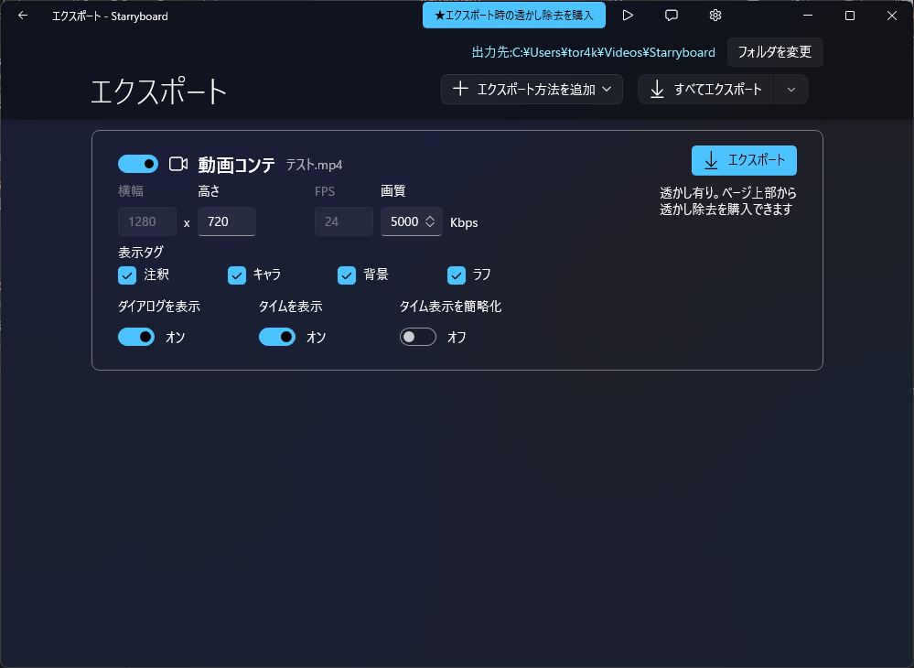Close the Starryboard window
Viewport: 914px width, 668px height.
coord(892,16)
